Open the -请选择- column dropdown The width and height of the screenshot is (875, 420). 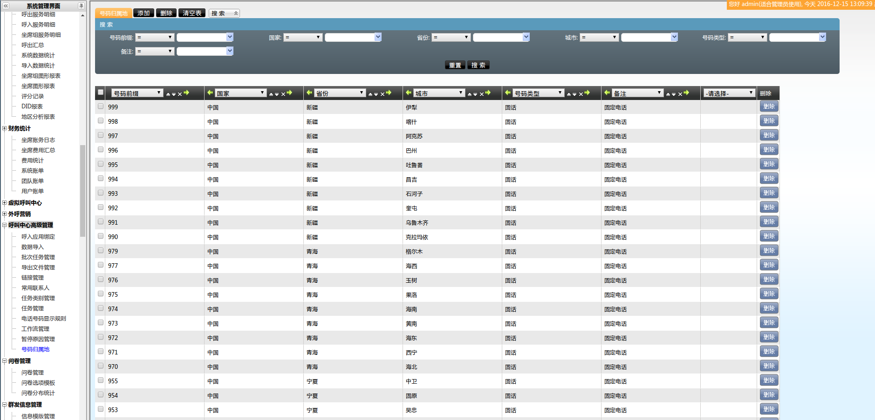729,93
